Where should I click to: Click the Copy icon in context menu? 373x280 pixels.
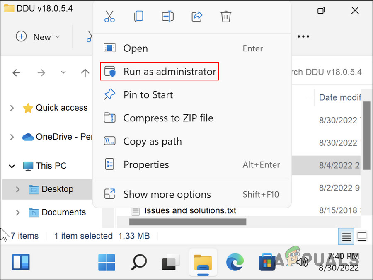tap(138, 17)
